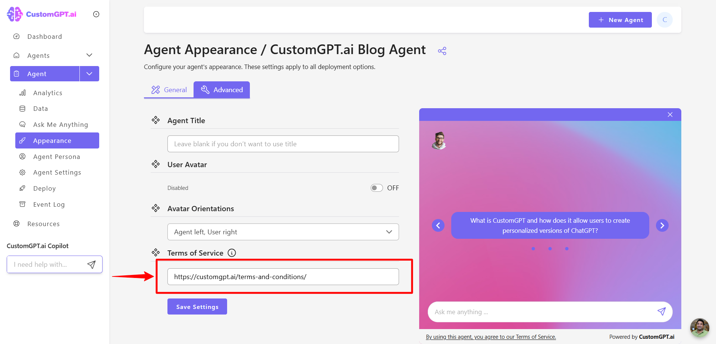Image resolution: width=716 pixels, height=344 pixels.
Task: Click the Save Settings button
Action: point(197,307)
